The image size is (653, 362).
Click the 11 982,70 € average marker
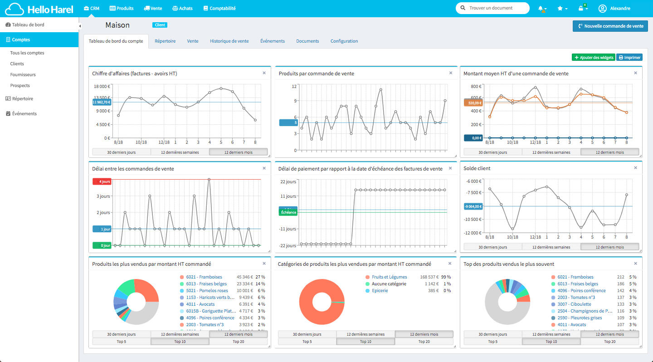[x=102, y=102]
